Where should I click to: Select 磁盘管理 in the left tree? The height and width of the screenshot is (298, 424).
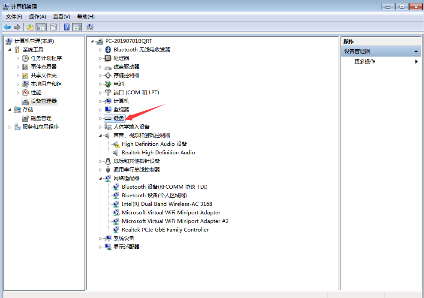41,118
